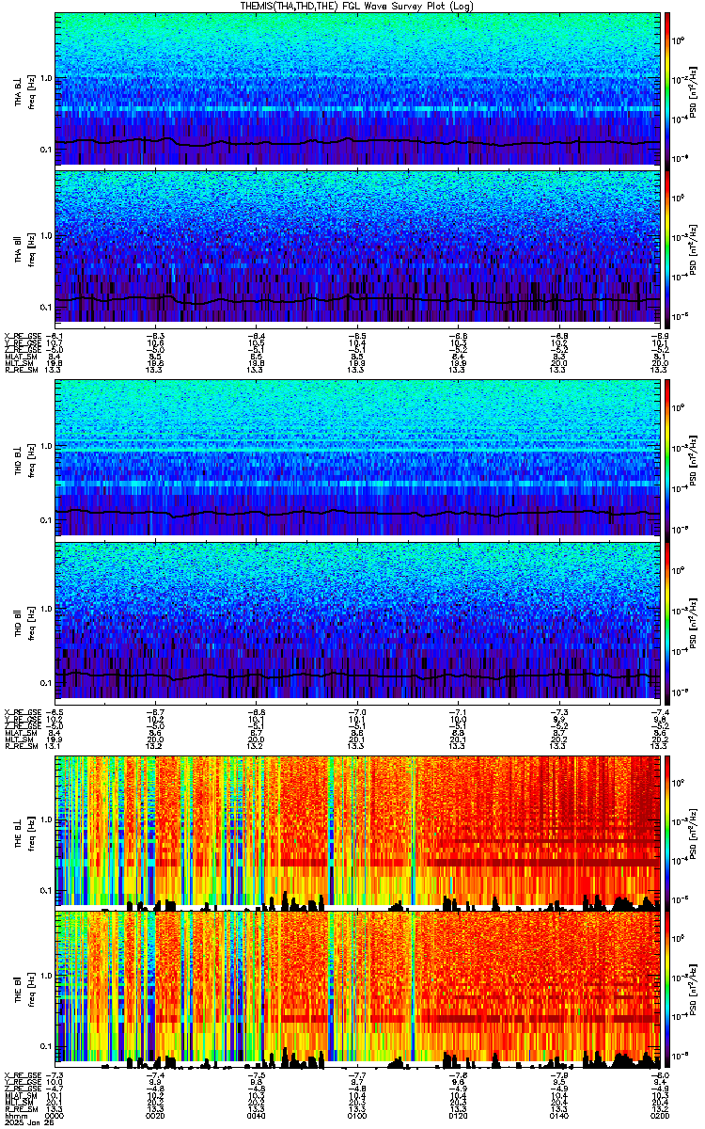Image resolution: width=705 pixels, height=1129 pixels.
Task: Click the 1.0 frequency tick on the THA B-perpendicular axis
Action: [45, 78]
